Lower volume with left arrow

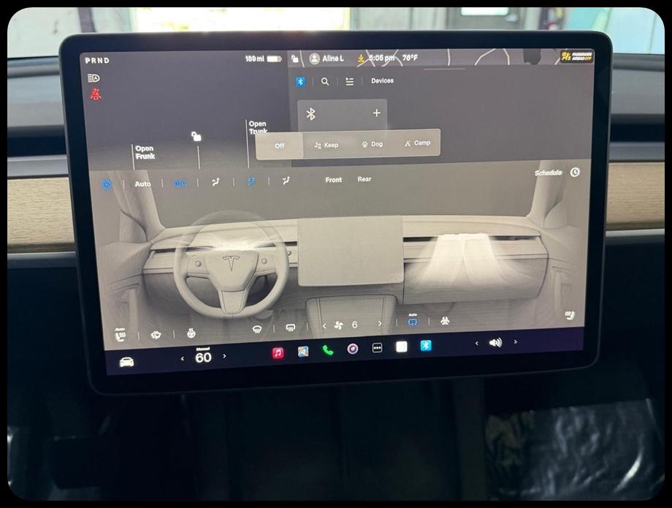476,344
